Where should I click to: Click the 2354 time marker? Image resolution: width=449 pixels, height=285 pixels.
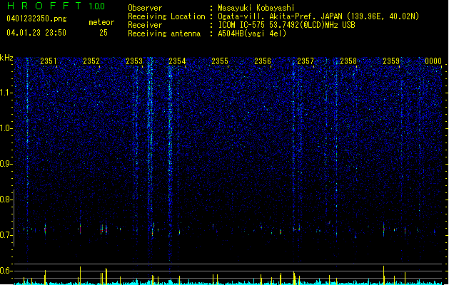coord(177,61)
